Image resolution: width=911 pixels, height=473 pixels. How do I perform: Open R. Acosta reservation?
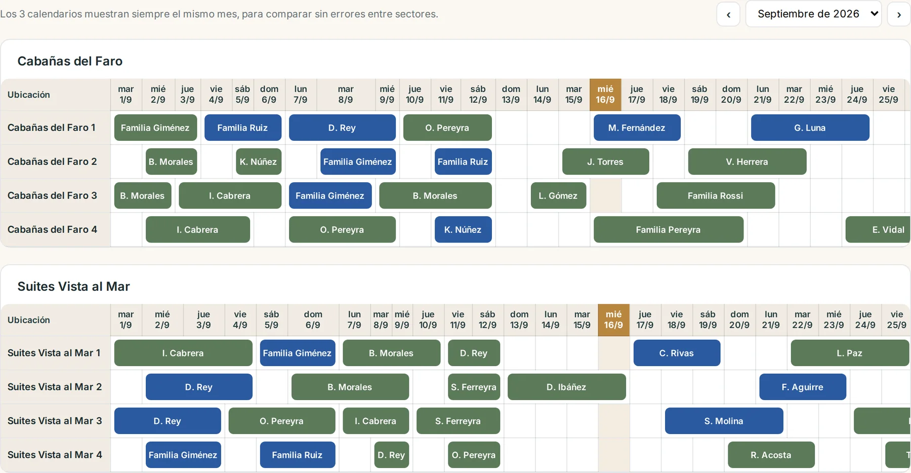pyautogui.click(x=771, y=455)
